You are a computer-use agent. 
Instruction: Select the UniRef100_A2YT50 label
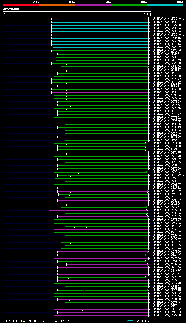tap(167, 252)
